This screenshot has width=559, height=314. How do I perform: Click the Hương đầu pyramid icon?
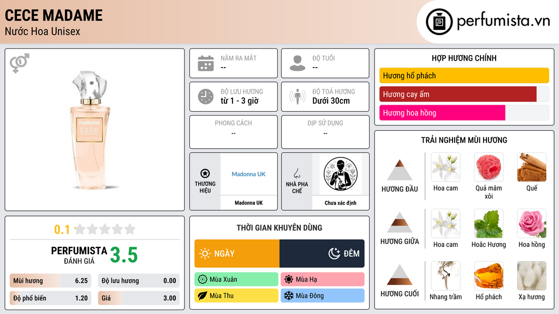click(400, 170)
